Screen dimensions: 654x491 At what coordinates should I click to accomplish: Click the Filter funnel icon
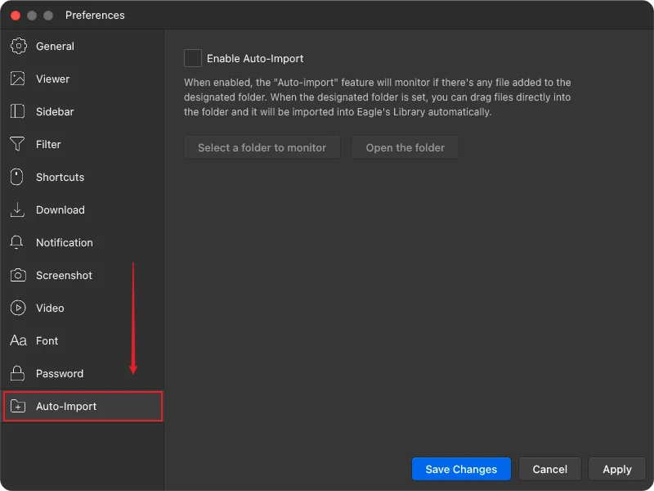[17, 144]
